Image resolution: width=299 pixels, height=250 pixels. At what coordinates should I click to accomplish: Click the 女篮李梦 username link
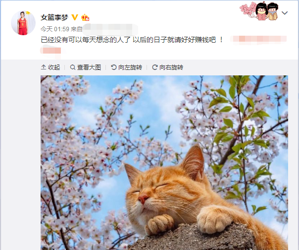(x=54, y=17)
